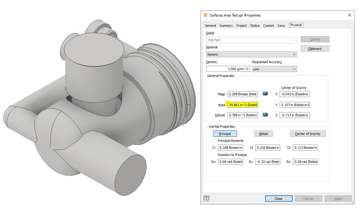The height and width of the screenshot is (214, 359).
Task: Click the 'General Properties' group label
Action: [x=220, y=76]
